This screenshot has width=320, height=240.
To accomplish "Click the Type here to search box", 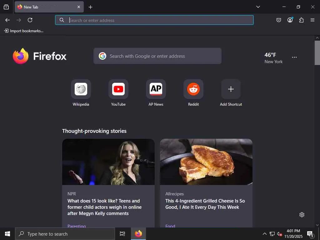I will pos(65,234).
